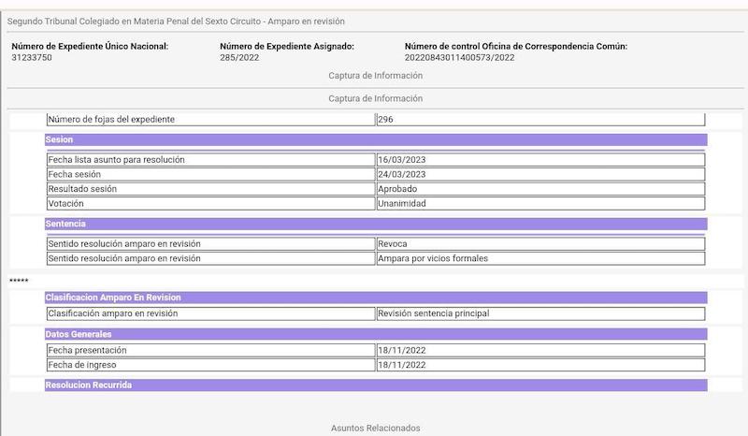Open the Asuntos Relacionados section
The width and height of the screenshot is (748, 436).
point(375,428)
